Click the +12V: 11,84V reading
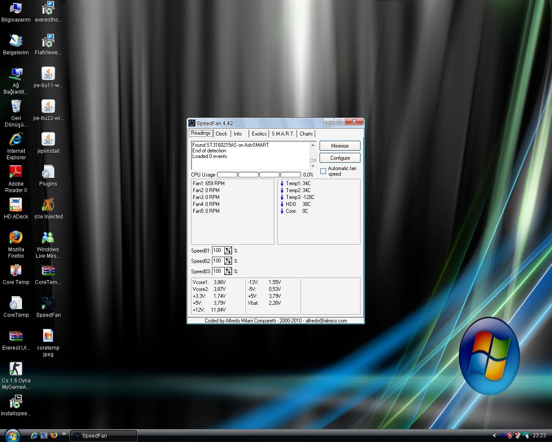Screen dimensions: 552x442 pos(209,310)
